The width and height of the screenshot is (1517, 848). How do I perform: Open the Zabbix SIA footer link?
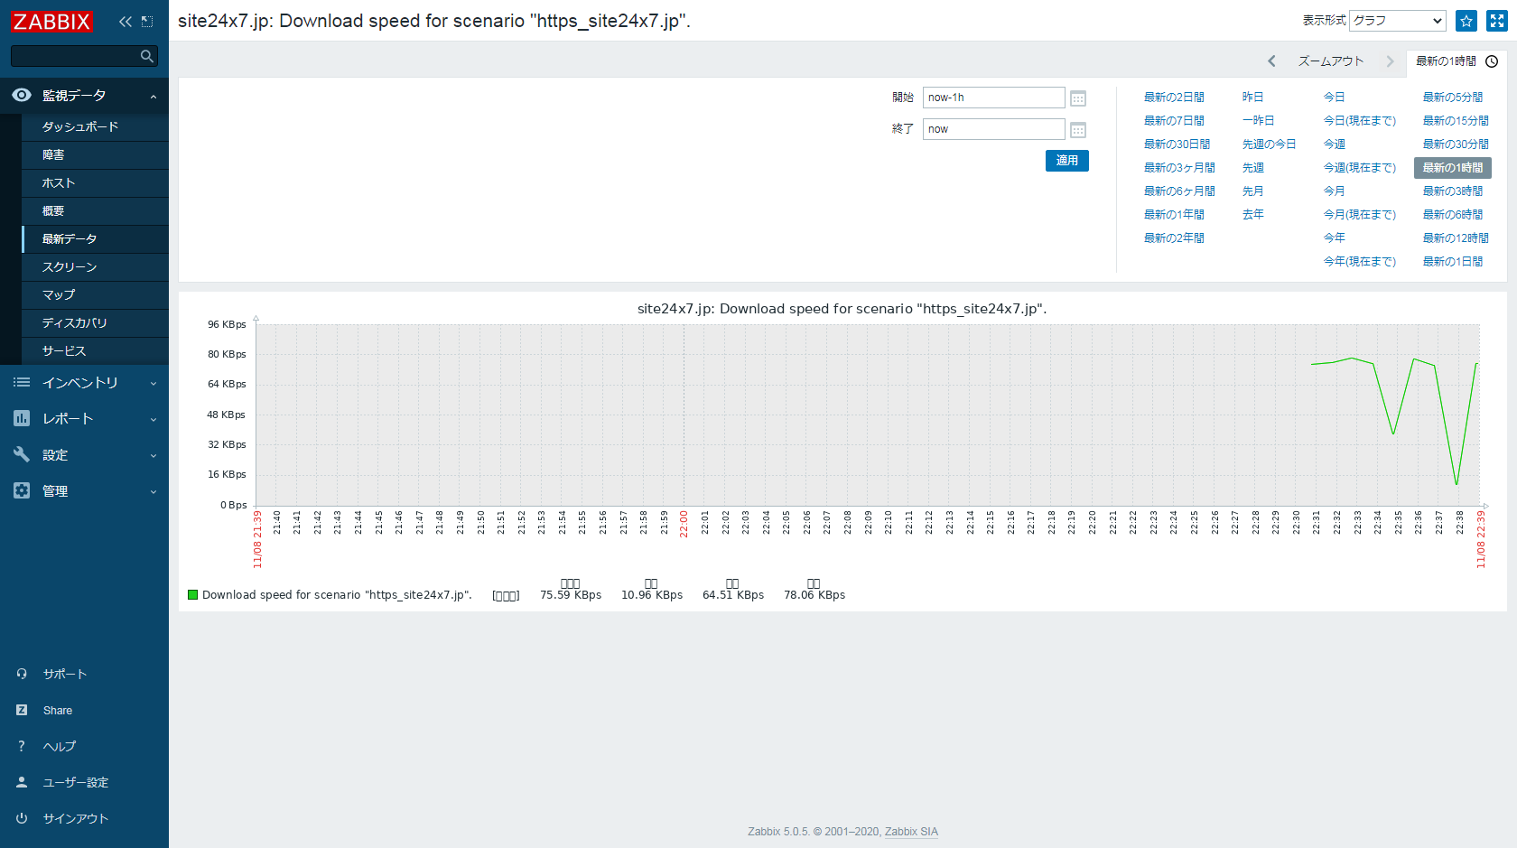pos(911,832)
